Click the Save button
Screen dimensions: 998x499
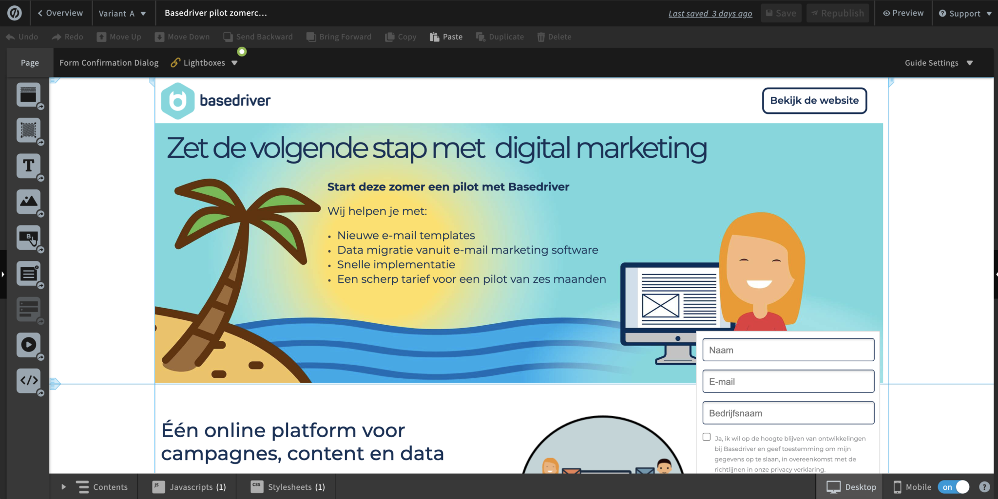click(781, 13)
